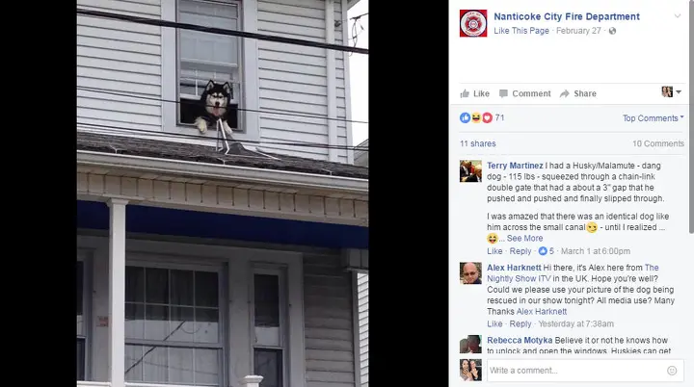694x387 pixels.
Task: Click the red heart reaction icon
Action: coord(487,117)
